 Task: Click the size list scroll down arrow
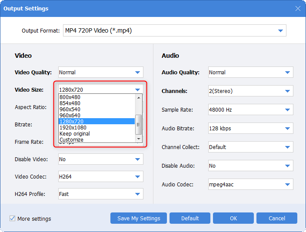(x=139, y=139)
